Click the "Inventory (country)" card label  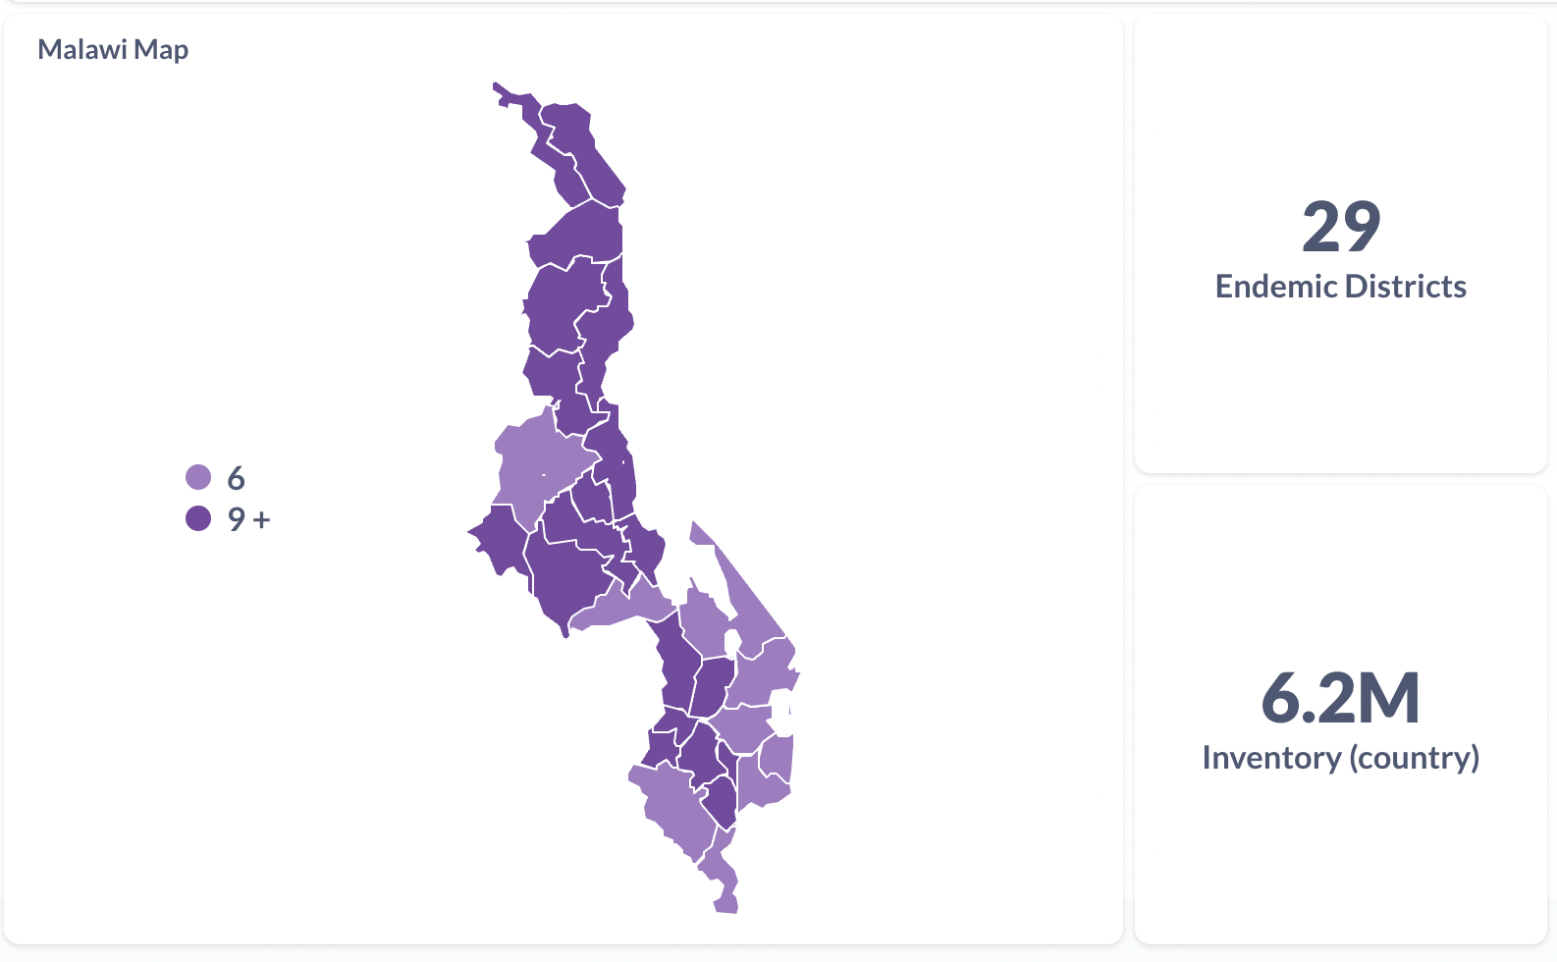(1341, 758)
